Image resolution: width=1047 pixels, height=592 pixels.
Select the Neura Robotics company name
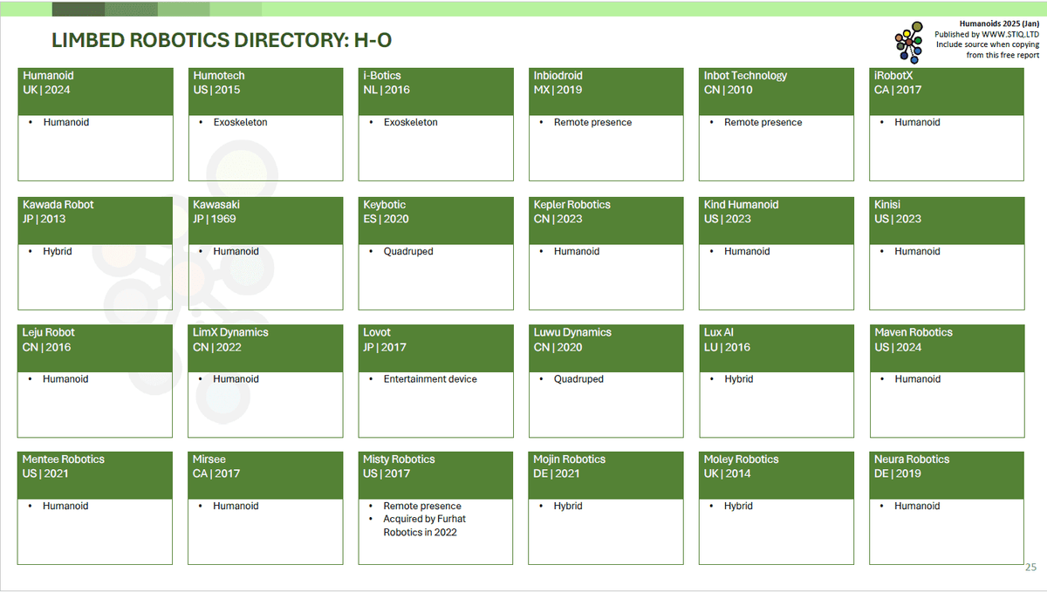(x=912, y=459)
